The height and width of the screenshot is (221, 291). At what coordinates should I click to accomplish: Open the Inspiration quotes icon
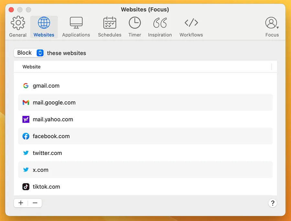coord(160,23)
